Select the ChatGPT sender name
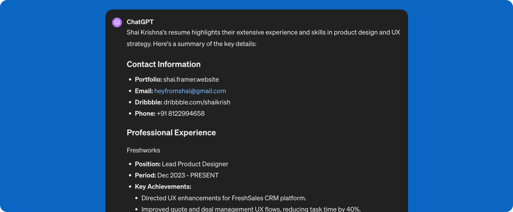513x212 pixels. (140, 22)
